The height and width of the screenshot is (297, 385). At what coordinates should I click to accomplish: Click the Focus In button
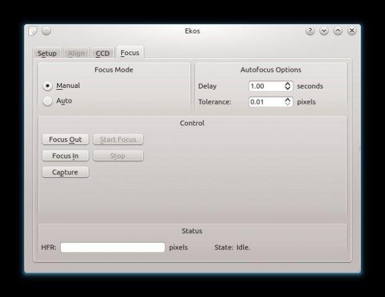[66, 156]
